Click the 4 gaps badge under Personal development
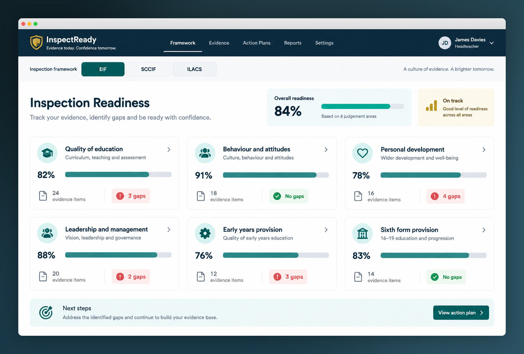 (446, 196)
